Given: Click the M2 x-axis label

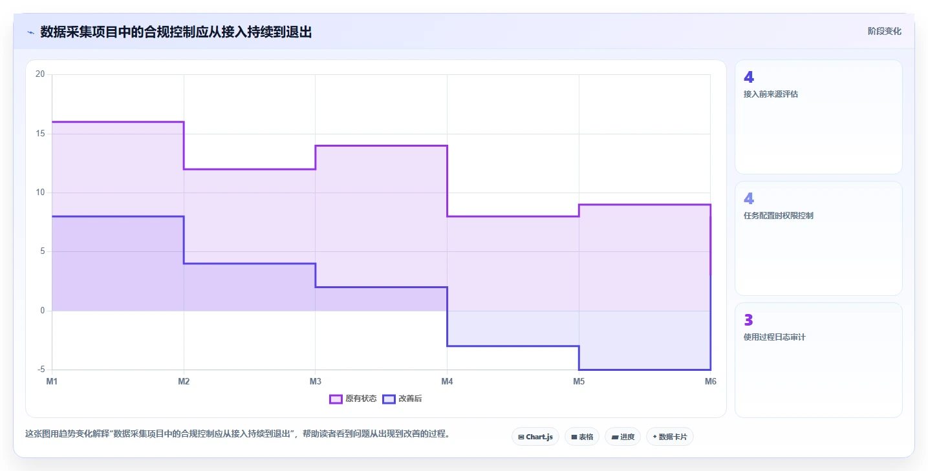Looking at the screenshot, I should (x=184, y=382).
